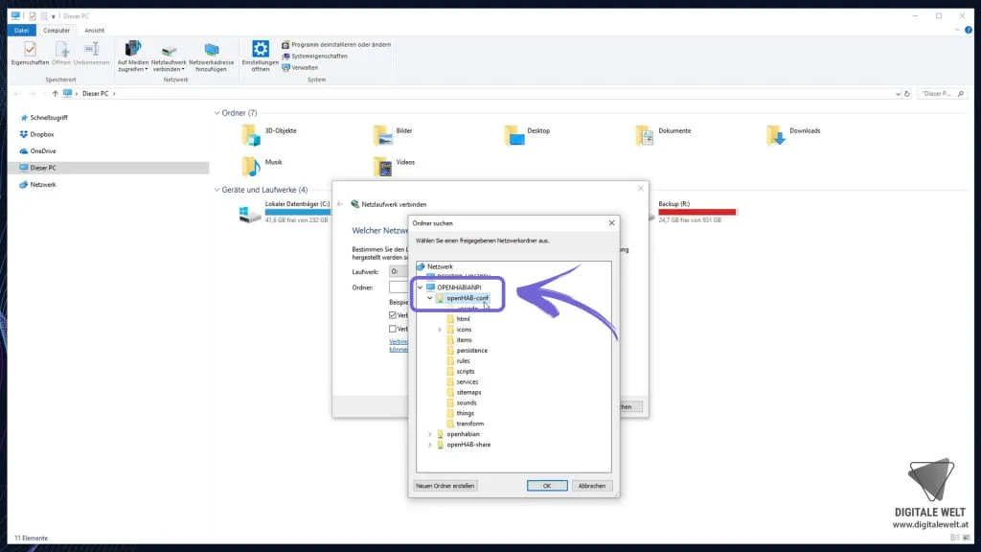
Task: Collapse the Geräte und Laufwerke group
Action: (217, 190)
